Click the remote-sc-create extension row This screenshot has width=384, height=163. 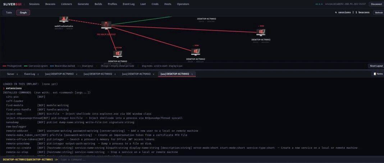click(x=182, y=148)
